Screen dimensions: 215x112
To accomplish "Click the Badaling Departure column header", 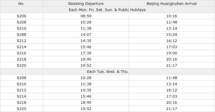I will 86,4.
